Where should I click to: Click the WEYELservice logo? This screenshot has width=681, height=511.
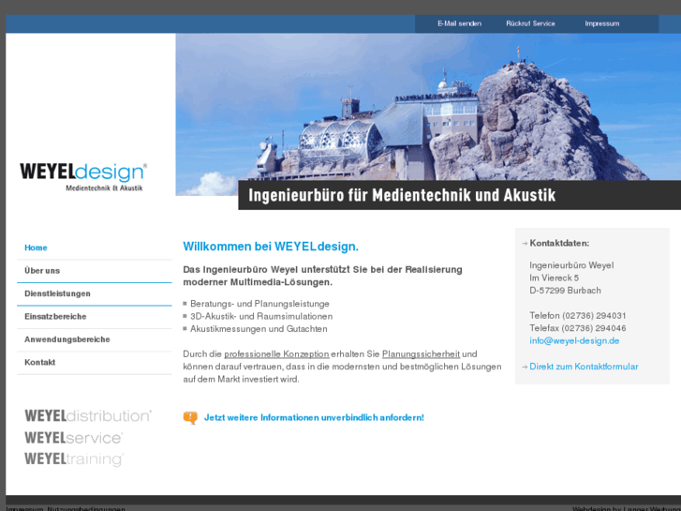[x=74, y=438]
